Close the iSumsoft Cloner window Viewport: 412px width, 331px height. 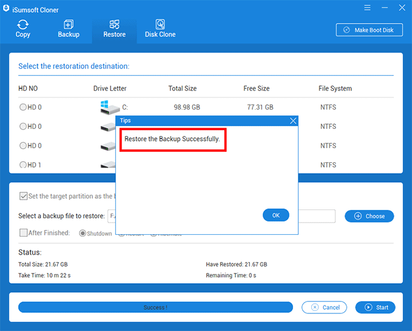point(402,8)
